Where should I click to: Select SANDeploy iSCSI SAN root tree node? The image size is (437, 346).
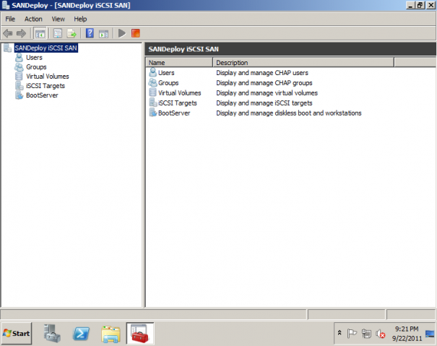click(46, 48)
